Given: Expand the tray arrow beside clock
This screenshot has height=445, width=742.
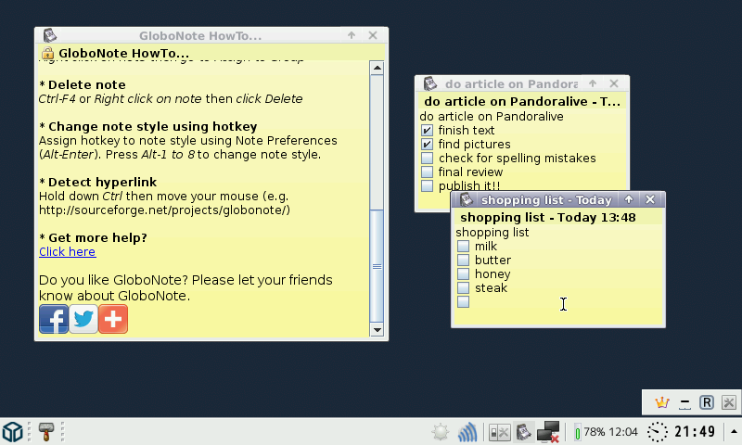Looking at the screenshot, I should point(734,432).
